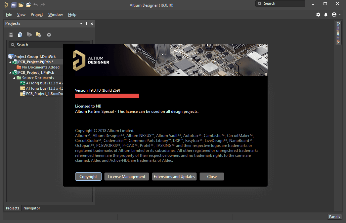Open the Project menu

(37, 15)
